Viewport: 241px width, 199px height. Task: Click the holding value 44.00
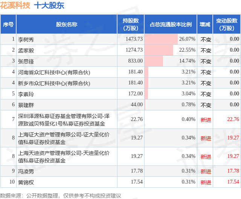point(137,104)
